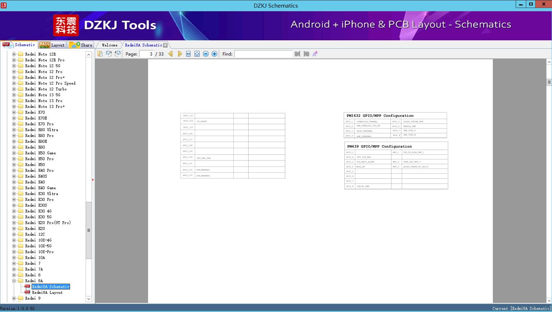Select Redmi 12C folder
552x312 pixels.
pyautogui.click(x=35, y=234)
